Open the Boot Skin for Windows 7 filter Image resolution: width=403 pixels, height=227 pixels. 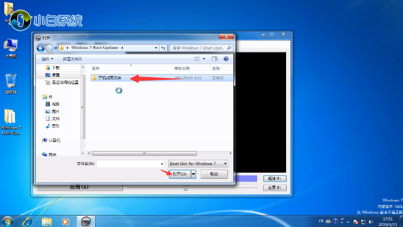coord(198,163)
